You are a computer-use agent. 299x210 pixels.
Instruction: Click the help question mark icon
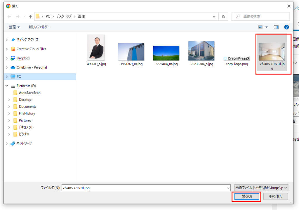coord(286,27)
